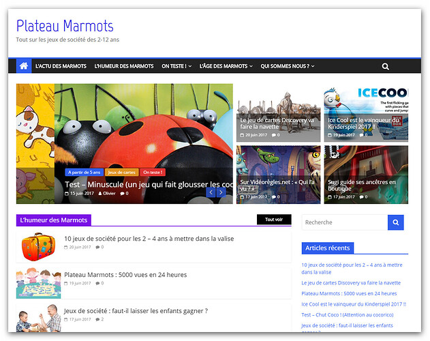Click the 20 juin 2017 date under valise article
The width and height of the screenshot is (430, 341).
(x=78, y=247)
